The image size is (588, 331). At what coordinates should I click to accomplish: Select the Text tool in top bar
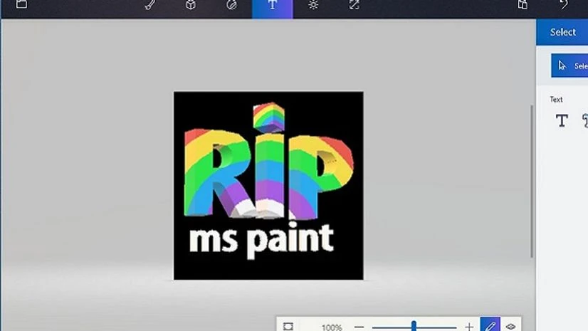(272, 6)
